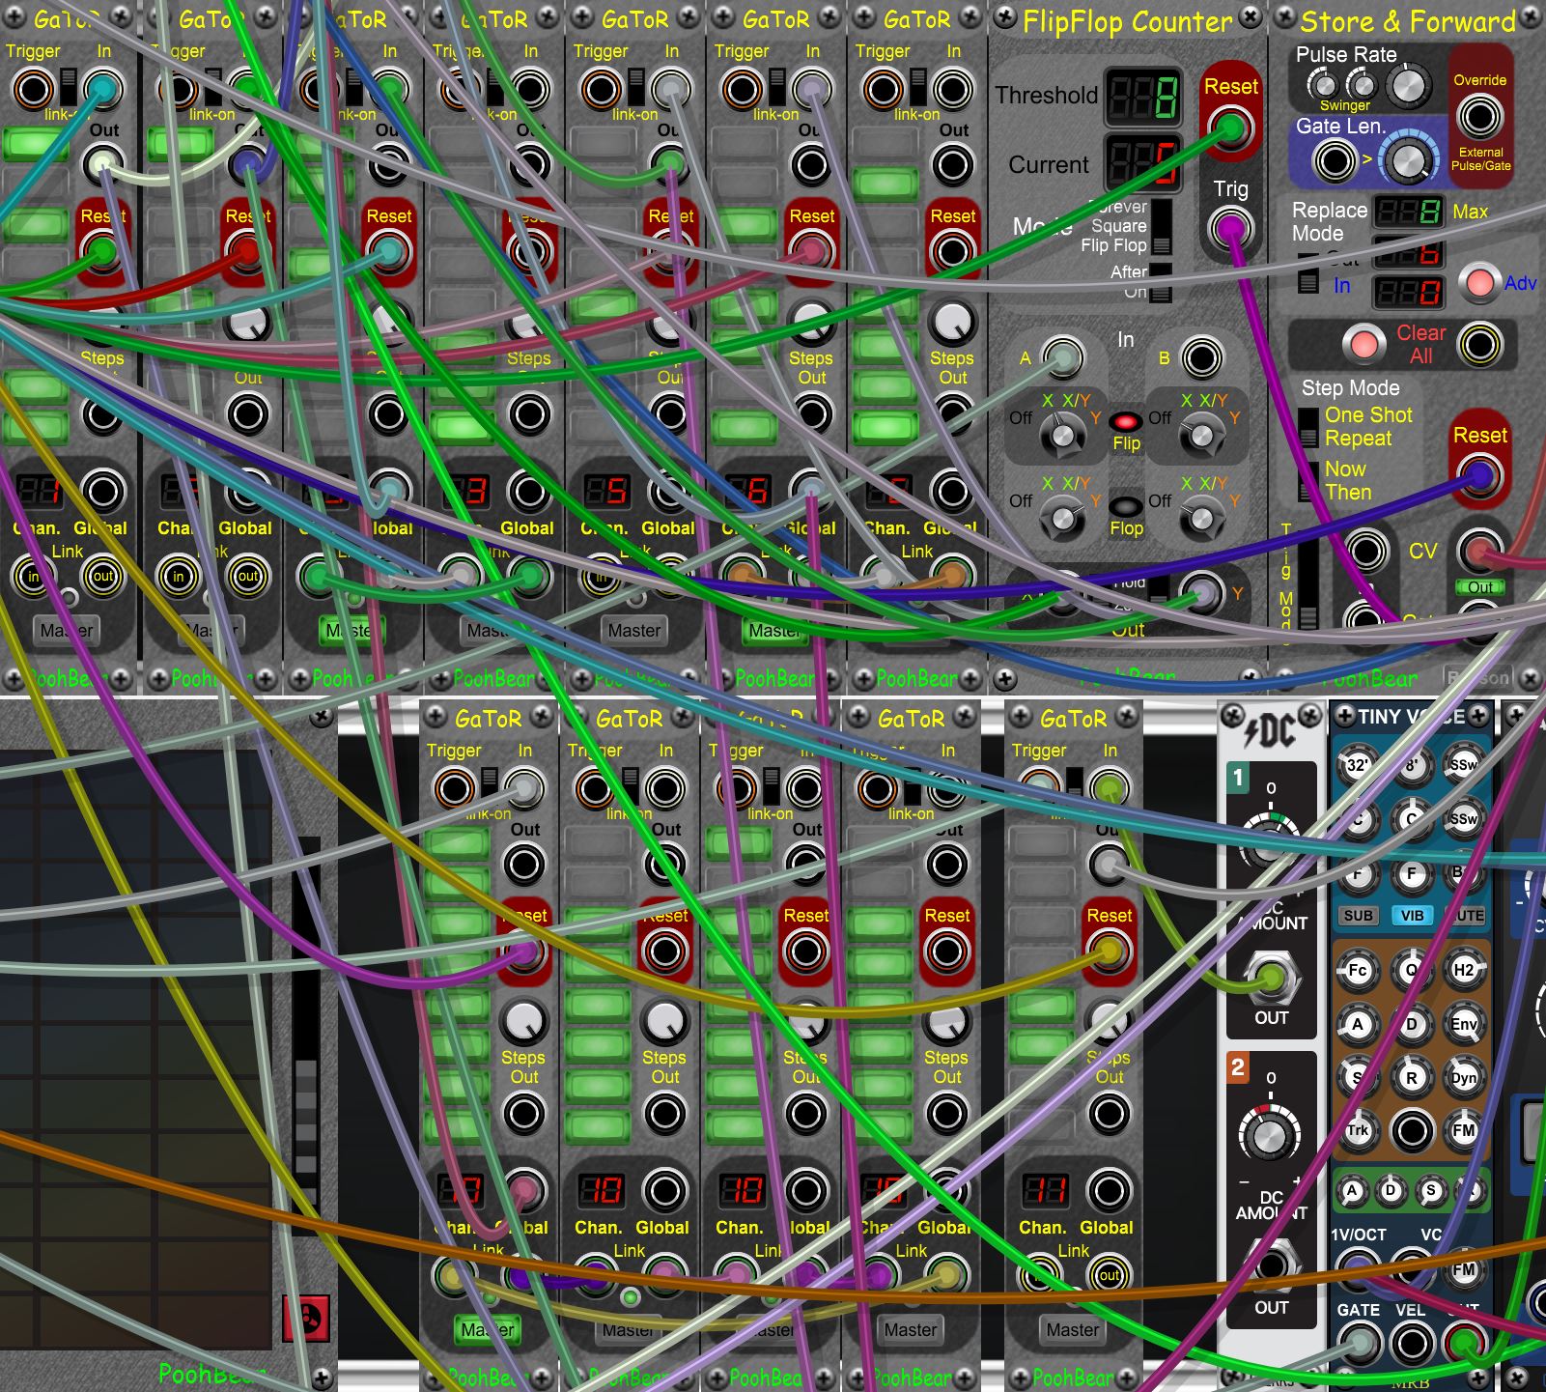1546x1392 pixels.
Task: Click the green Master button on a GaToR module
Action: point(354,630)
